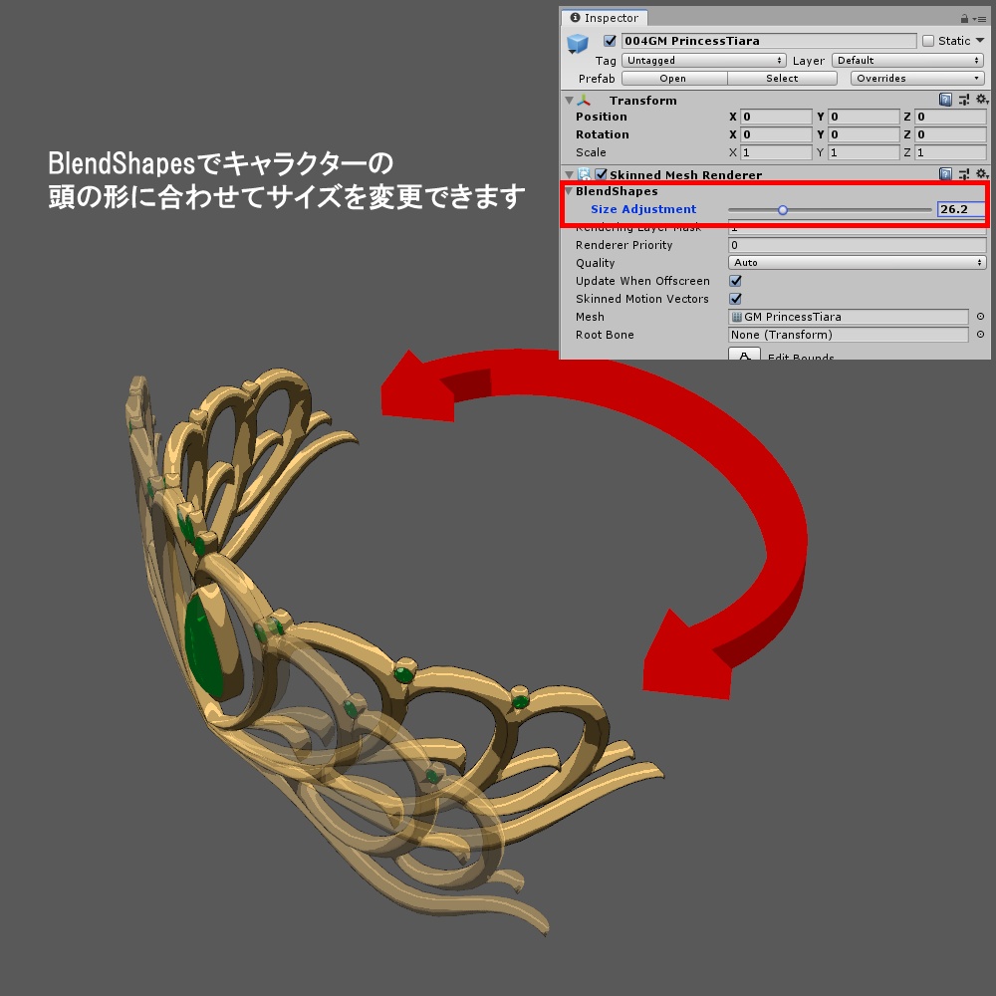Collapse the BlendShapes foldout
996x996 pixels.
569,191
